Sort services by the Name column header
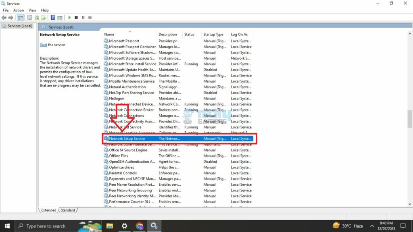 (x=129, y=35)
